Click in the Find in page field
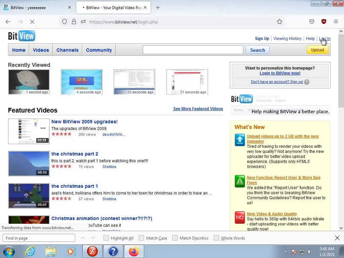 (x=39, y=238)
